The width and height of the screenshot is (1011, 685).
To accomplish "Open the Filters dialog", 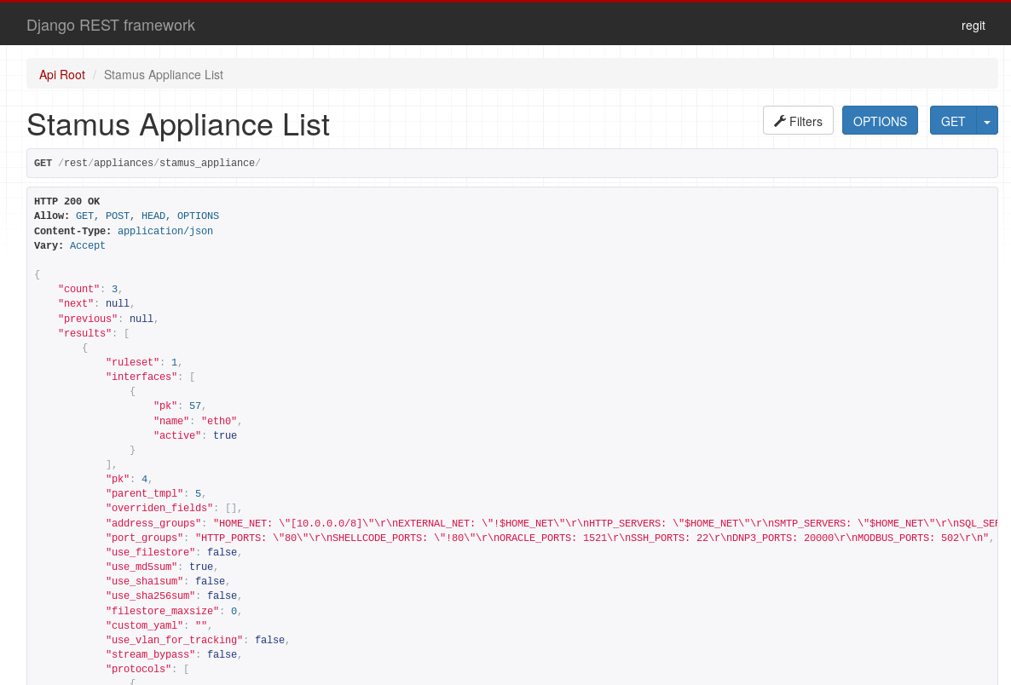I will pos(798,120).
